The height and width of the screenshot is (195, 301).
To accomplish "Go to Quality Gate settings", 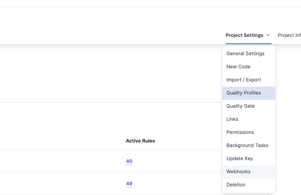I will click(249, 106).
